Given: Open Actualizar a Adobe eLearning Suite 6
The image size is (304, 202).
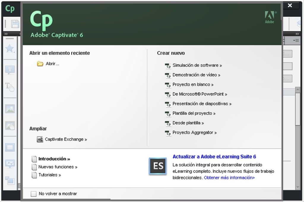Looking at the screenshot, I should pyautogui.click(x=214, y=157).
